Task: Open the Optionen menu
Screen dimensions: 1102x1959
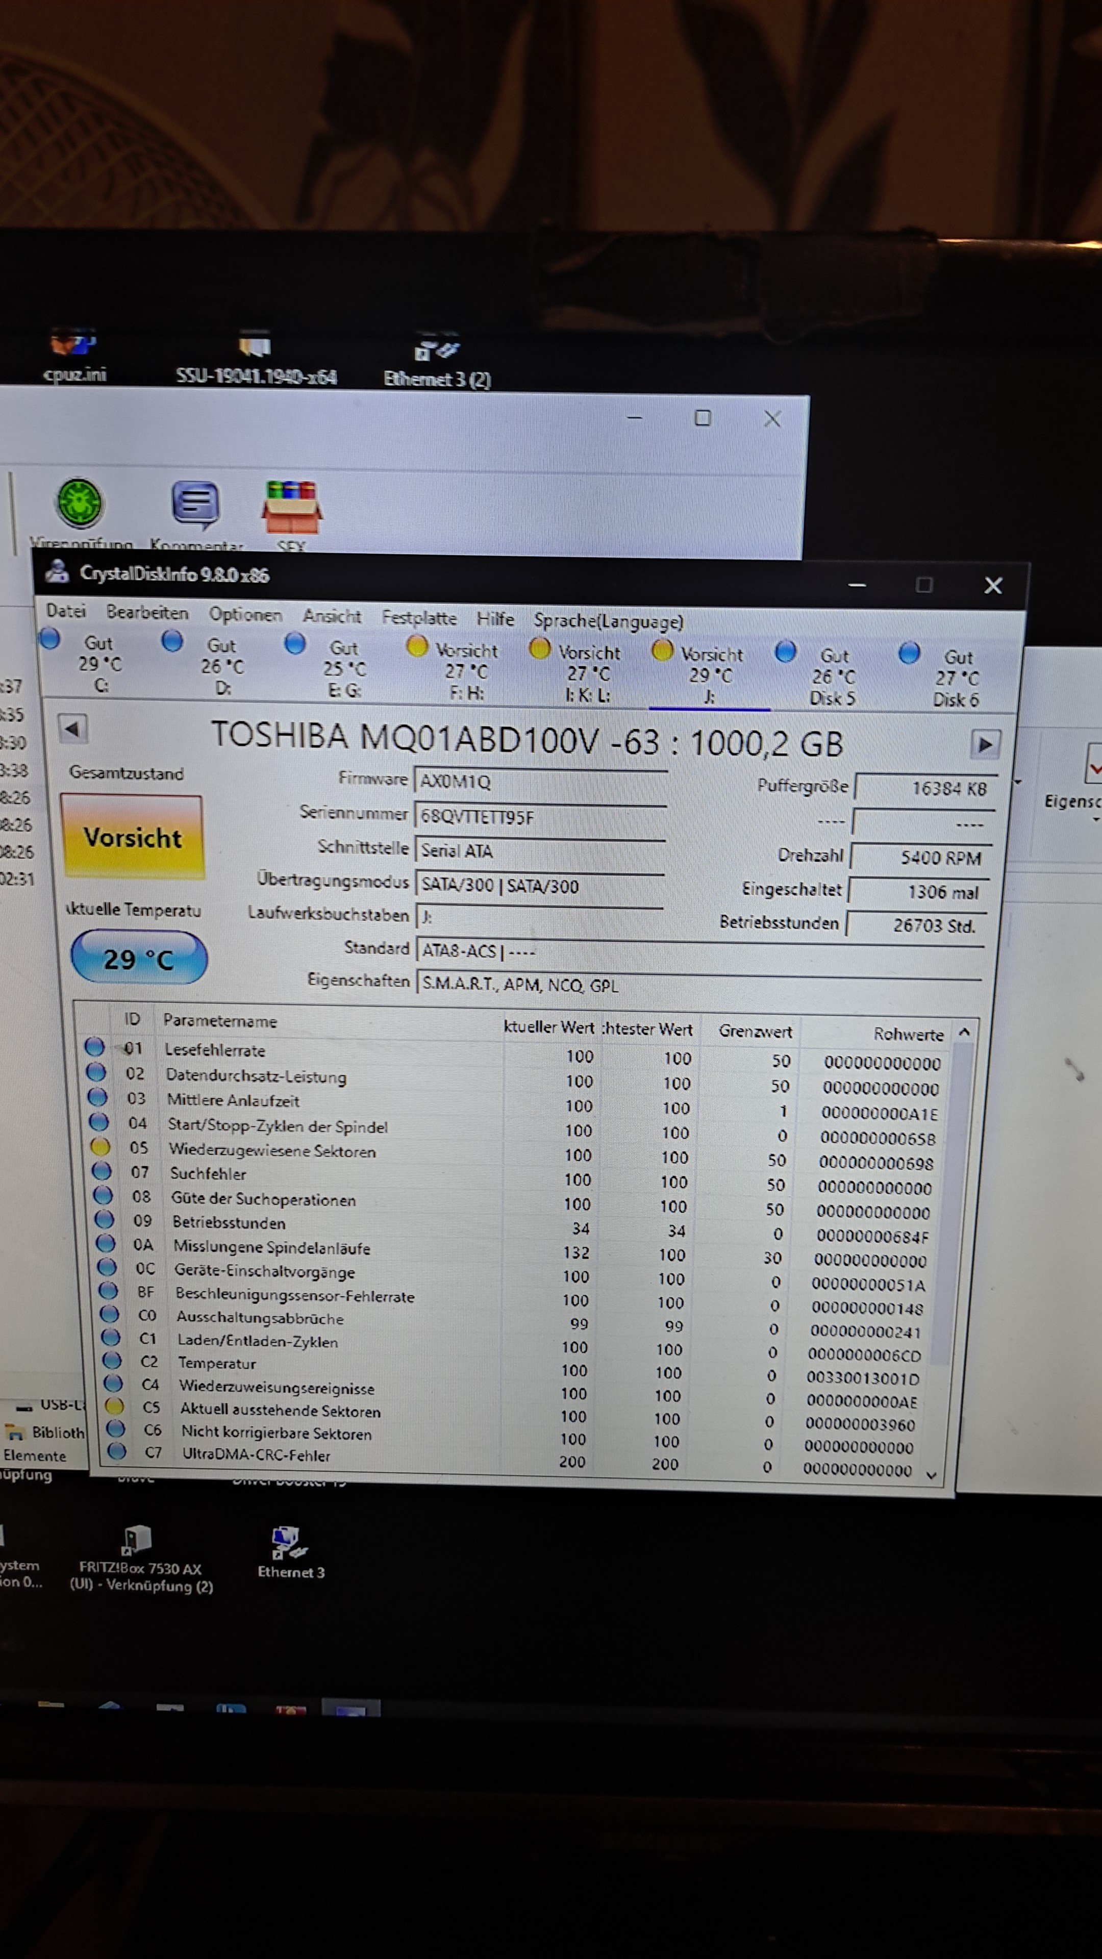Action: click(x=245, y=614)
